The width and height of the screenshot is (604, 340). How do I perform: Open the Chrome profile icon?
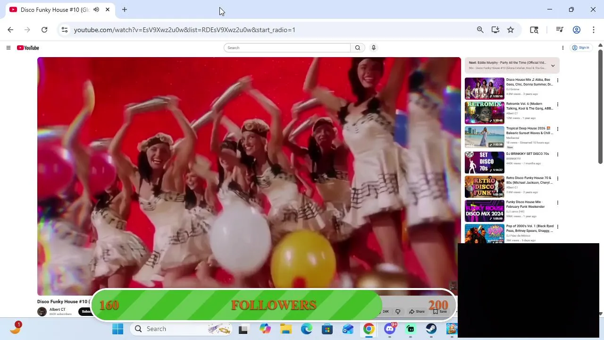click(577, 30)
